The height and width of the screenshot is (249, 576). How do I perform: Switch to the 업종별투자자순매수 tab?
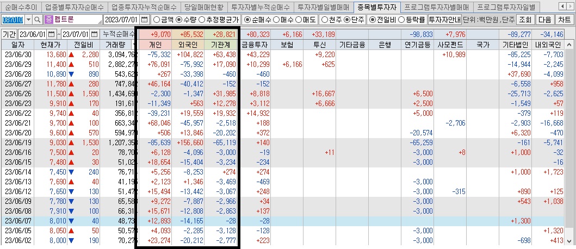pos(74,7)
